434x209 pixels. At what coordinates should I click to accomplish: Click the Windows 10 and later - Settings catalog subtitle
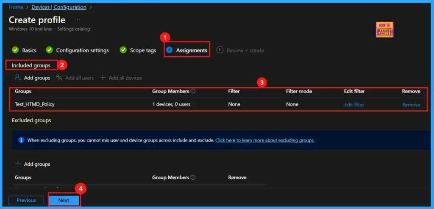point(49,29)
